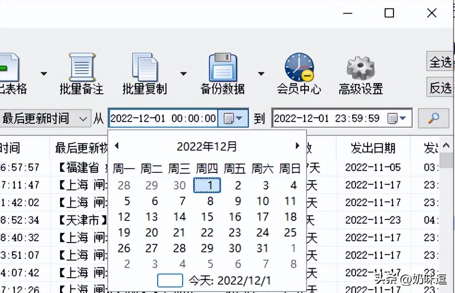Click the 发出日期 column header
Viewport: 455px width, 293px height.
[373, 146]
